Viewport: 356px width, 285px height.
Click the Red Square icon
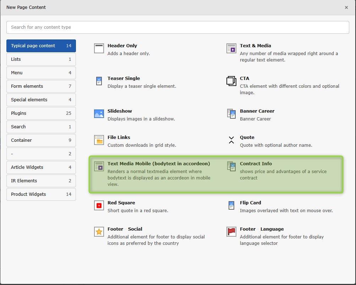99,205
